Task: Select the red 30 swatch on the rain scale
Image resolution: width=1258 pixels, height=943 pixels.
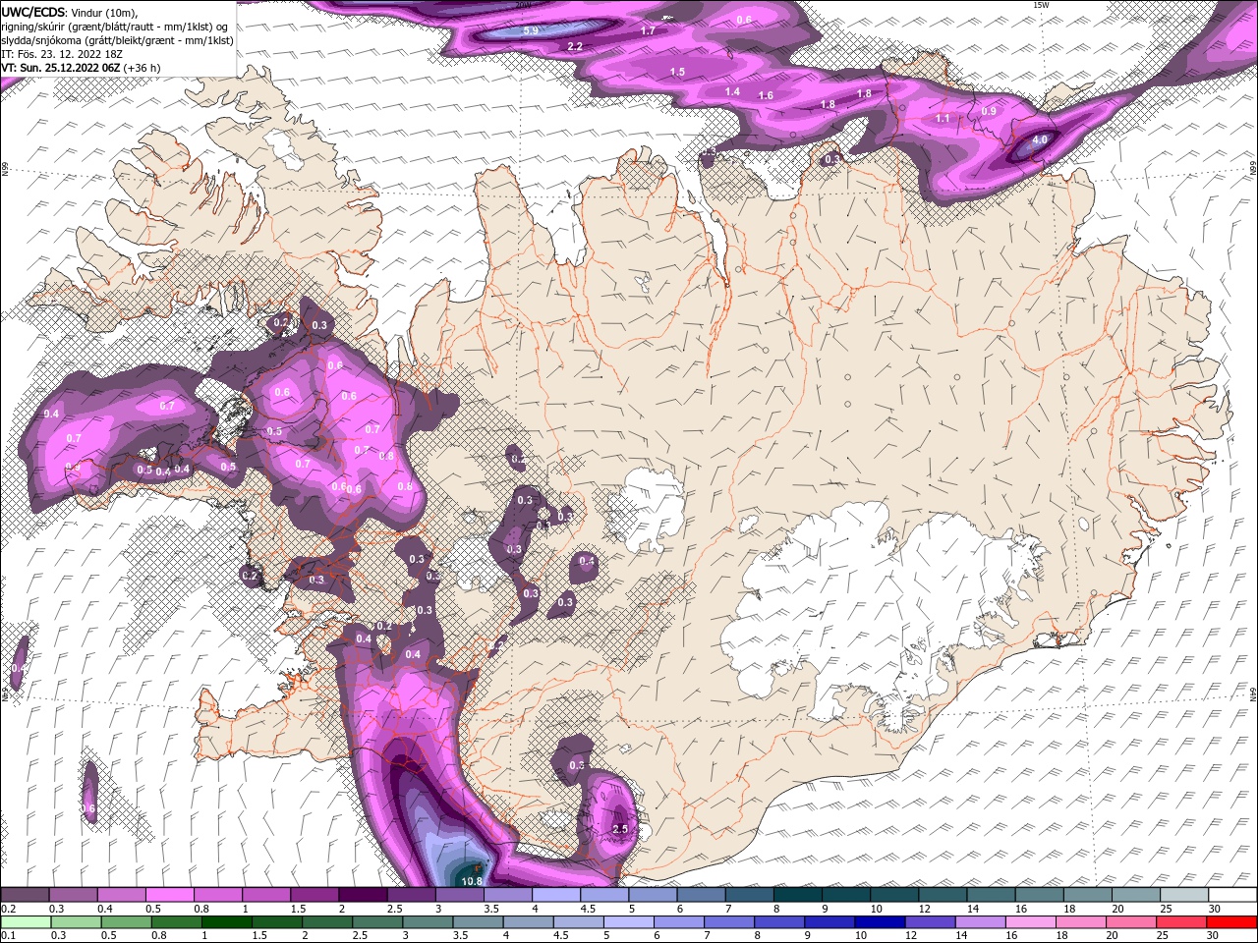Action: 1231,921
